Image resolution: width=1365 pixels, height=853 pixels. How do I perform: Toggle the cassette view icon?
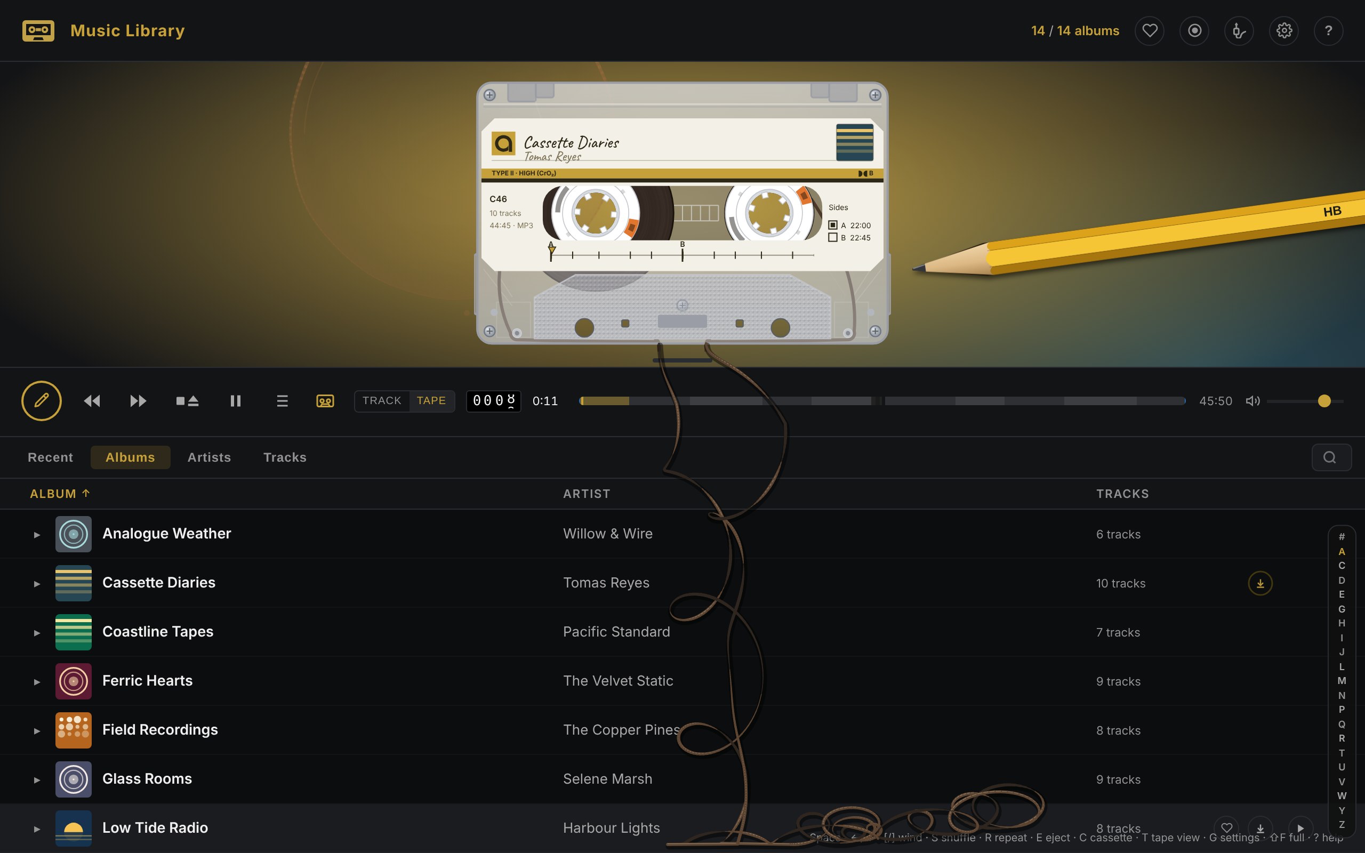click(x=325, y=400)
